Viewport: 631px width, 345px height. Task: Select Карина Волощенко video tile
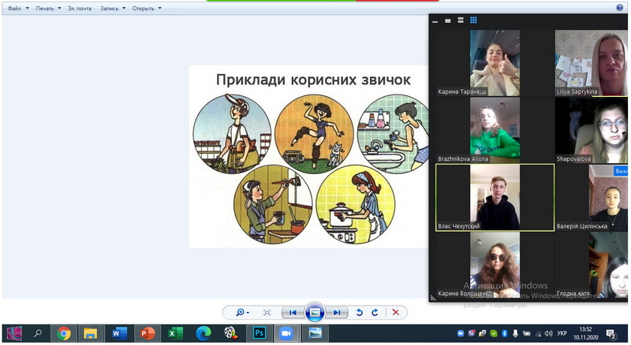click(x=495, y=265)
